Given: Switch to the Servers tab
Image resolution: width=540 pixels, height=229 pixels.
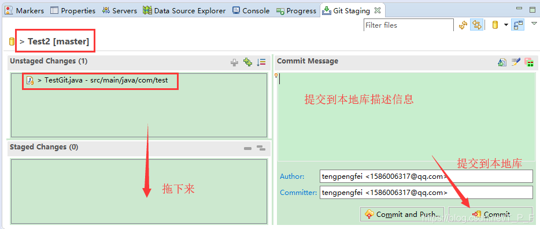Looking at the screenshot, I should click(x=120, y=10).
